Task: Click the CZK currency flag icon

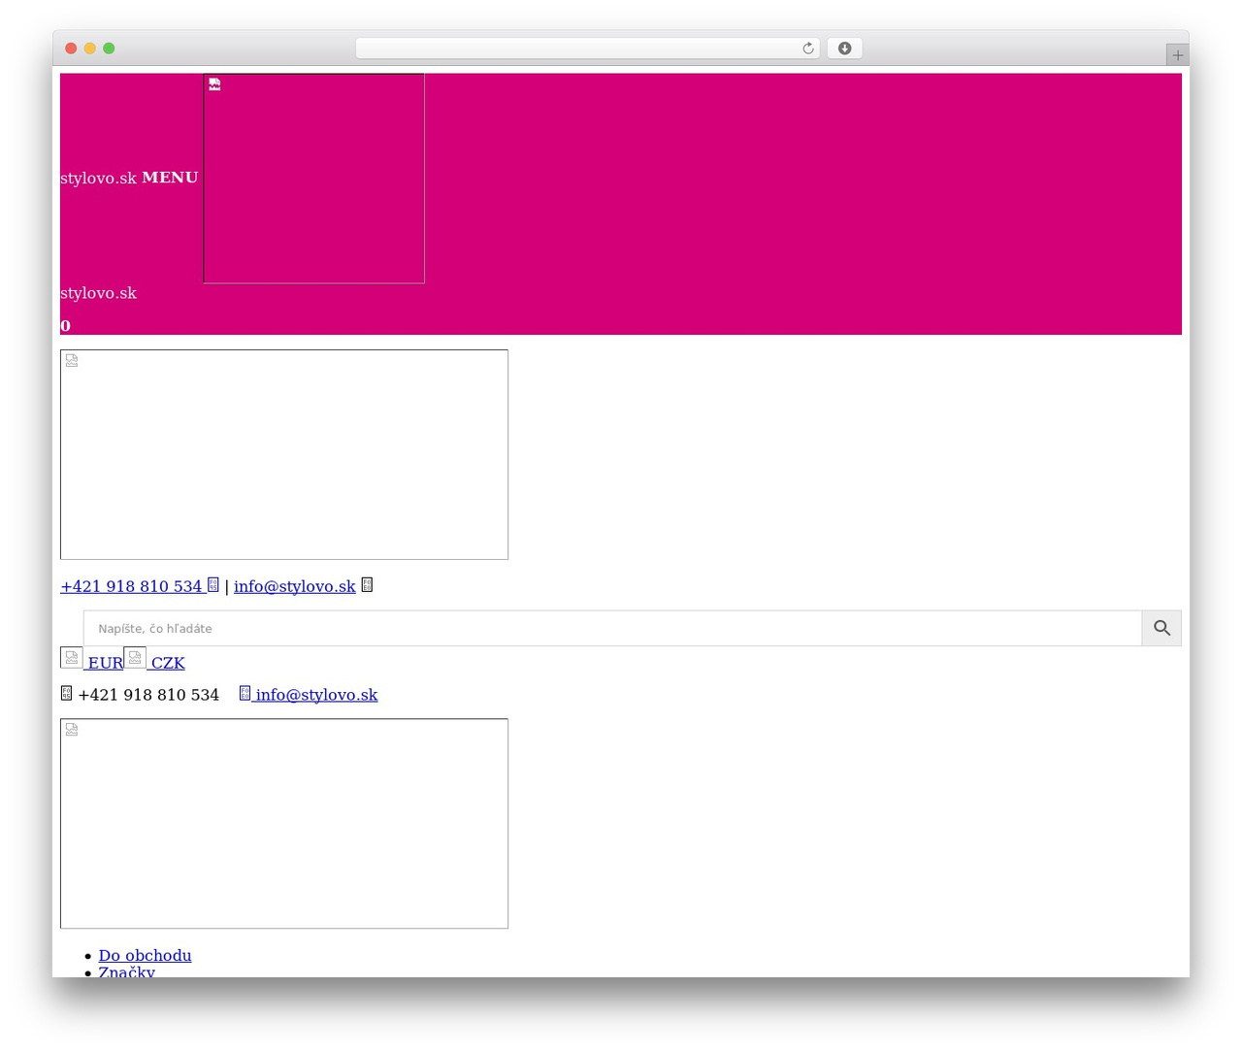Action: click(135, 657)
